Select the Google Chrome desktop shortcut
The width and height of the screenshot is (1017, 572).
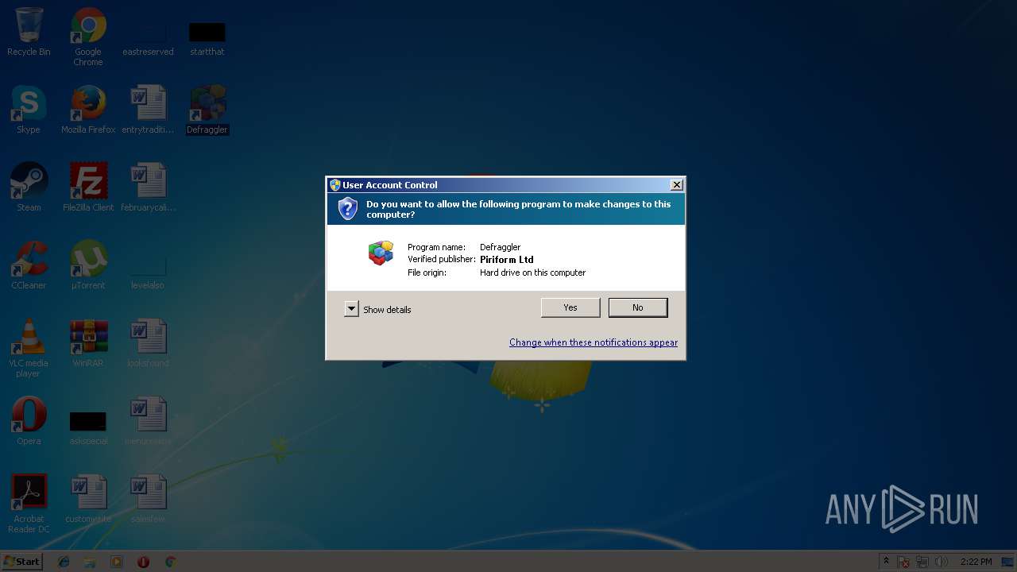click(x=88, y=37)
